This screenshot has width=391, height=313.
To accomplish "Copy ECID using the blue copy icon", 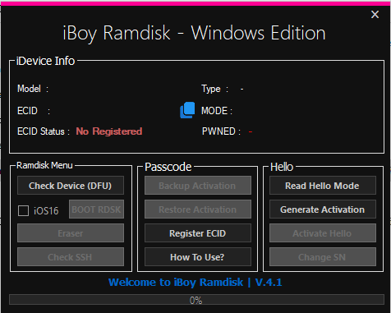I will click(187, 110).
